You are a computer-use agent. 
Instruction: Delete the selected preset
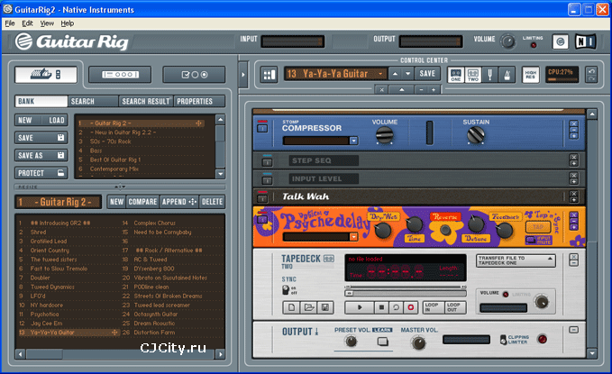213,202
